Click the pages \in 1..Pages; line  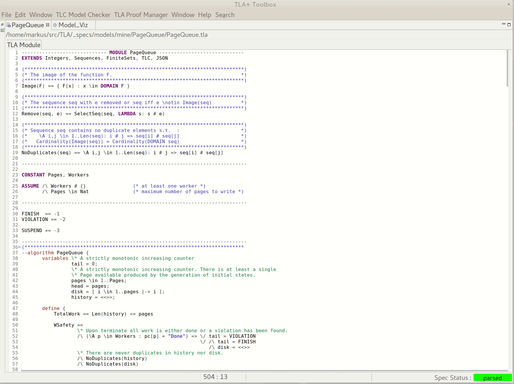(x=99, y=281)
